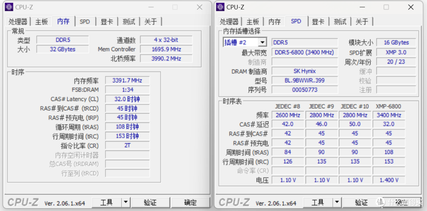Click 工具 button in left CPU-Z window
427x211 pixels.
(106, 203)
